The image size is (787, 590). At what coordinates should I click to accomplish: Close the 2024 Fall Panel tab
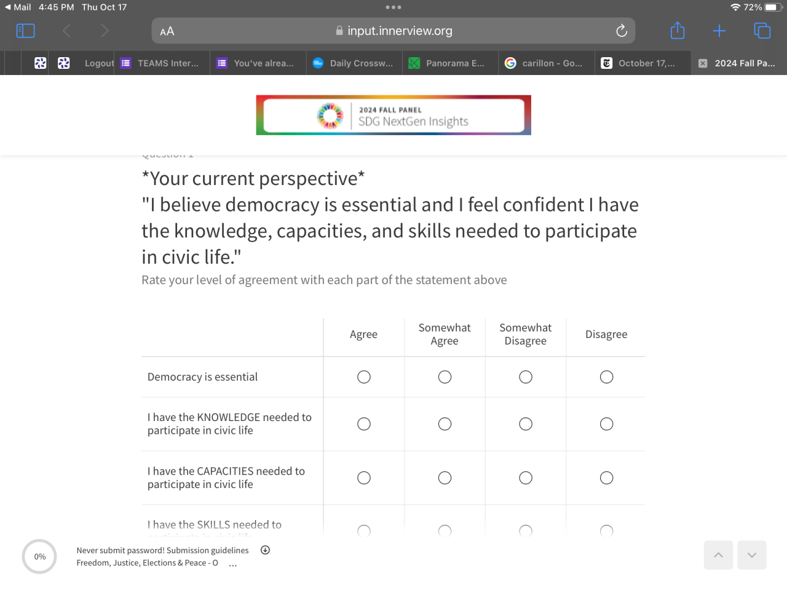pos(703,63)
